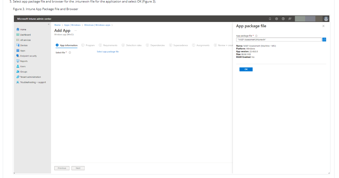Select the Supersedence step tab

179,45
